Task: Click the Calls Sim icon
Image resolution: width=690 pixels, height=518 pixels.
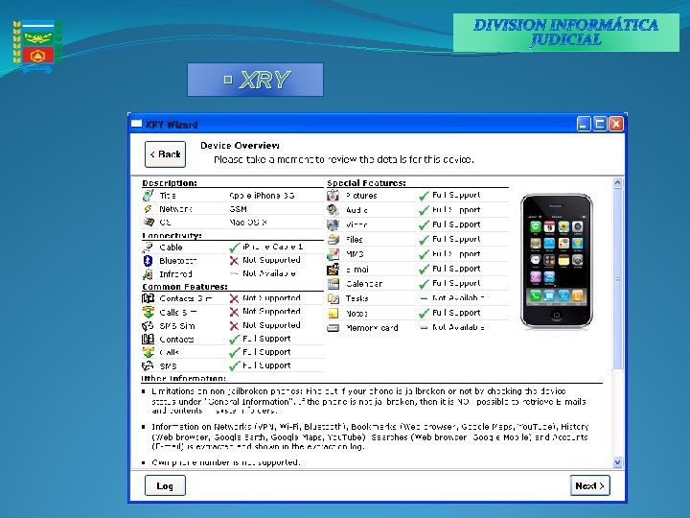Action: tap(148, 312)
